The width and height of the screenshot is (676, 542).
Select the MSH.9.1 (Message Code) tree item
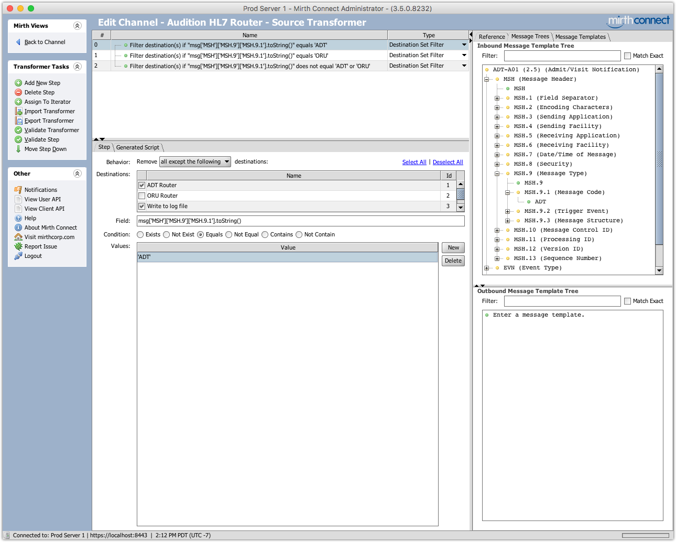coord(564,192)
